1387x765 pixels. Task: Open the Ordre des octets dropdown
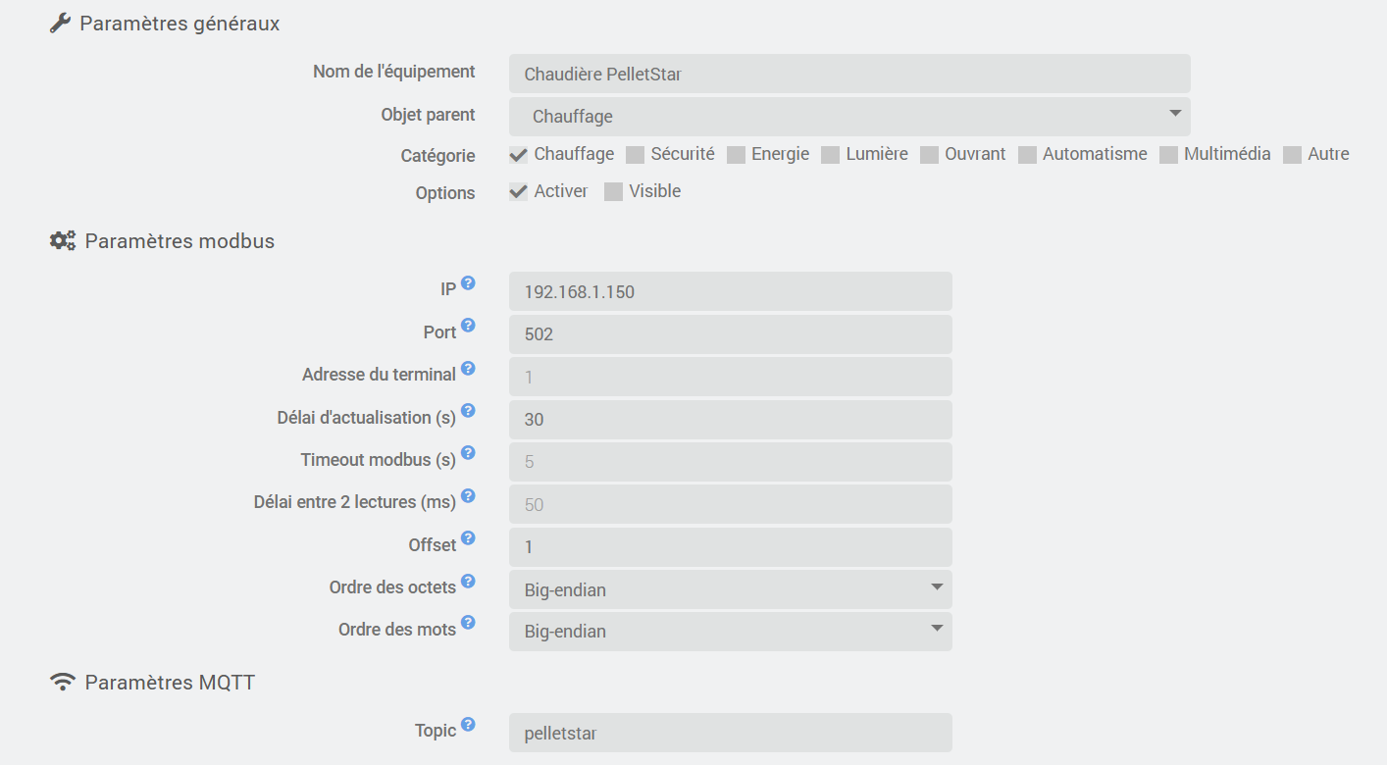tap(731, 589)
